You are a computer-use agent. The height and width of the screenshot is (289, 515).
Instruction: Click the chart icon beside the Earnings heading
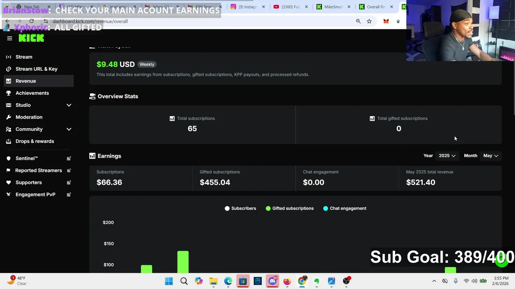click(x=92, y=156)
